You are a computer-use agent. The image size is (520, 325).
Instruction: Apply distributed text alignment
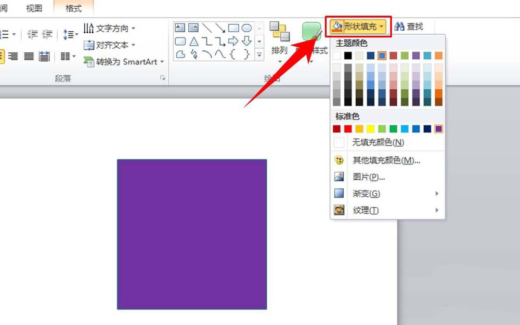44,56
